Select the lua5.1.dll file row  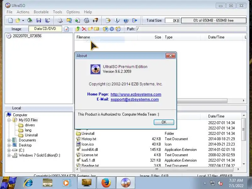[158, 160]
